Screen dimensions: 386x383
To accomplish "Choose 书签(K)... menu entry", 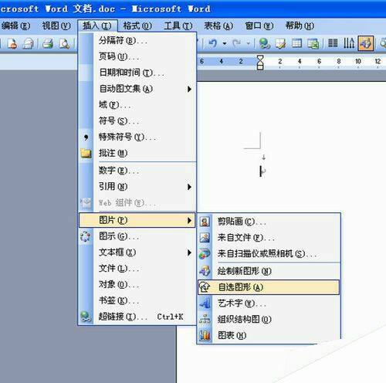I will (x=137, y=300).
